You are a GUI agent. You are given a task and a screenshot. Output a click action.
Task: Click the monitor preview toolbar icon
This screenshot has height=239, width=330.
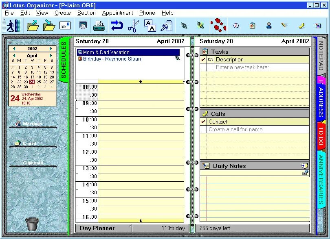coord(83,26)
